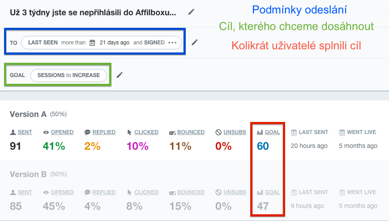Open Version A BOUNCED stat link
This screenshot has width=389, height=221.
coord(191,132)
